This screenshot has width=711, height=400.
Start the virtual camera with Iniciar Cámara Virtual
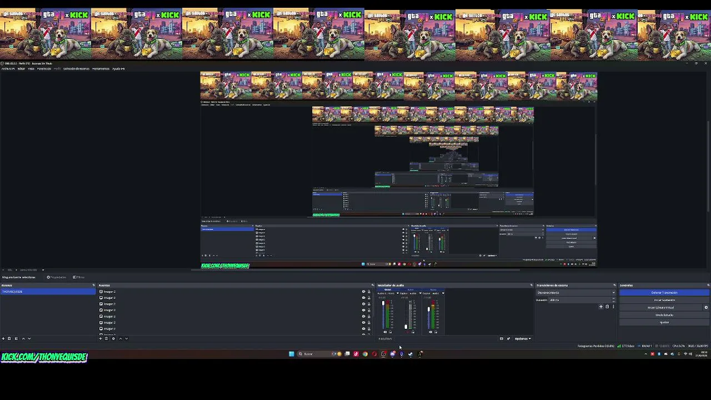661,307
